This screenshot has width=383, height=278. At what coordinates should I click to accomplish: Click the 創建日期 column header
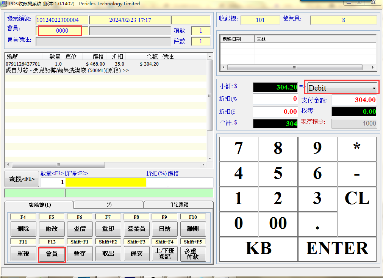coord(238,39)
